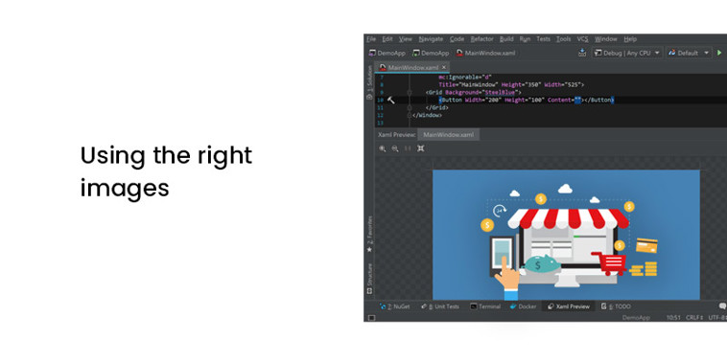
Task: Click the 10:51 cursor position in status bar
Action: pos(673,318)
